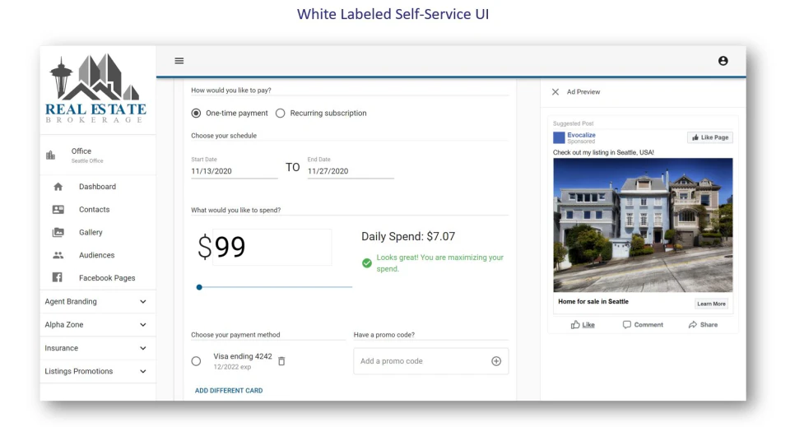Apply promo code with plus icon
The image size is (790, 427).
[496, 361]
